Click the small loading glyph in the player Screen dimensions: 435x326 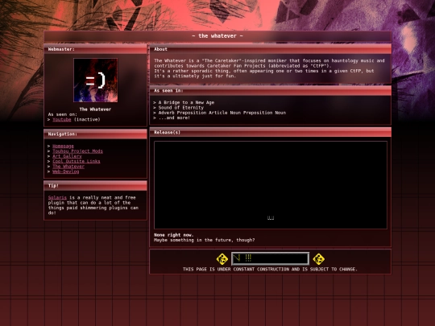[x=271, y=218]
